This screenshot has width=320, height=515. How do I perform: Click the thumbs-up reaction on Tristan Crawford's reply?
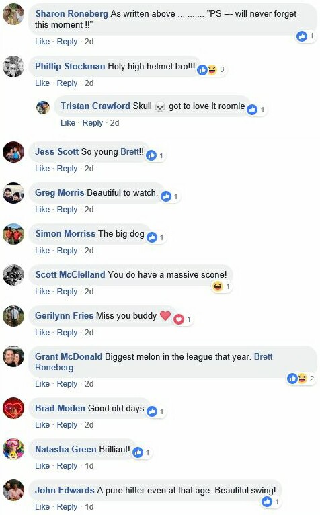[252, 109]
